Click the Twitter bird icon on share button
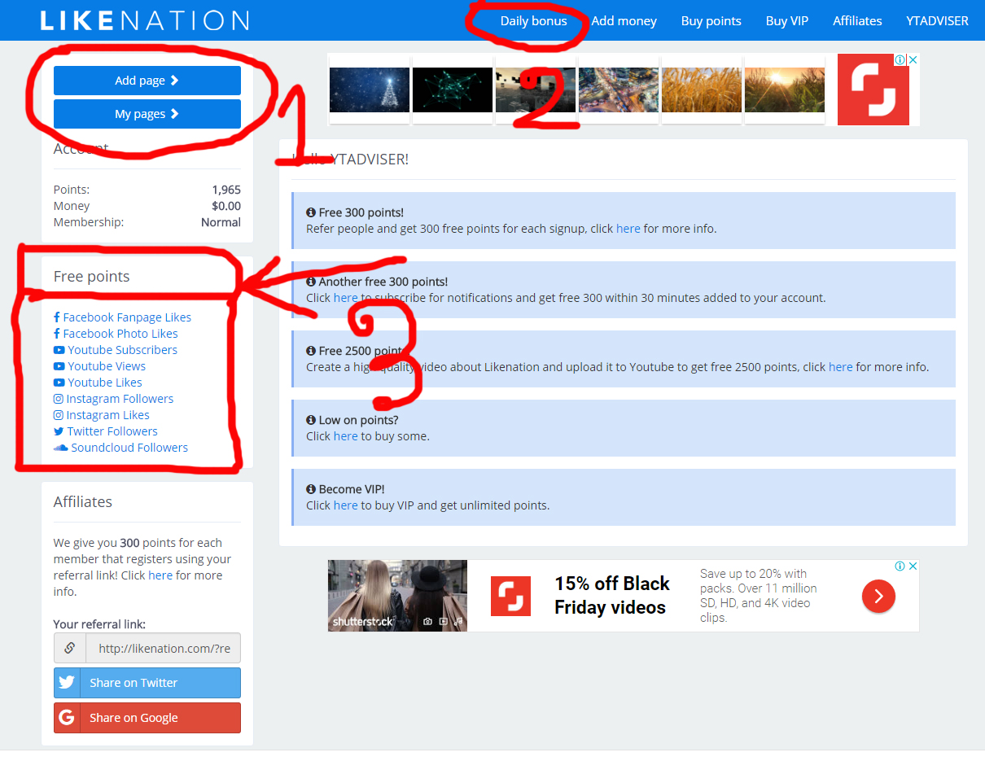This screenshot has width=985, height=761. click(x=67, y=683)
